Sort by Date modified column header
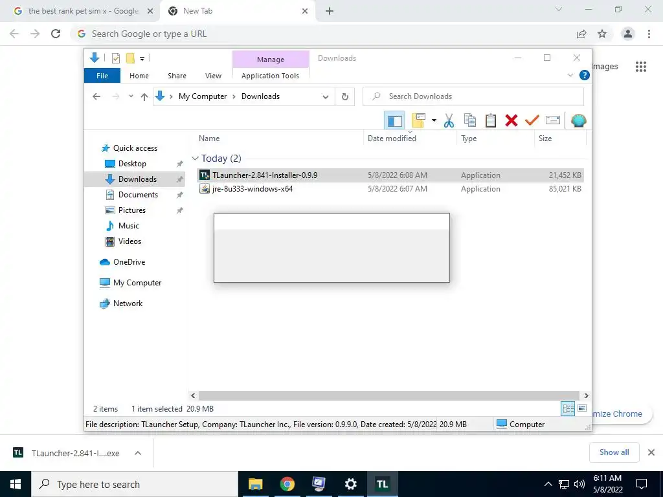The width and height of the screenshot is (663, 497). click(392, 138)
